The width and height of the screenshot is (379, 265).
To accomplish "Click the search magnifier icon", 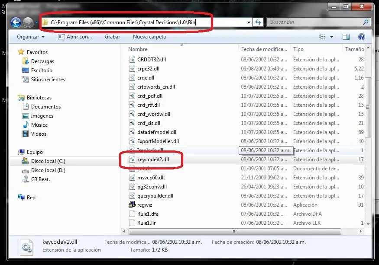I will pyautogui.click(x=366, y=22).
